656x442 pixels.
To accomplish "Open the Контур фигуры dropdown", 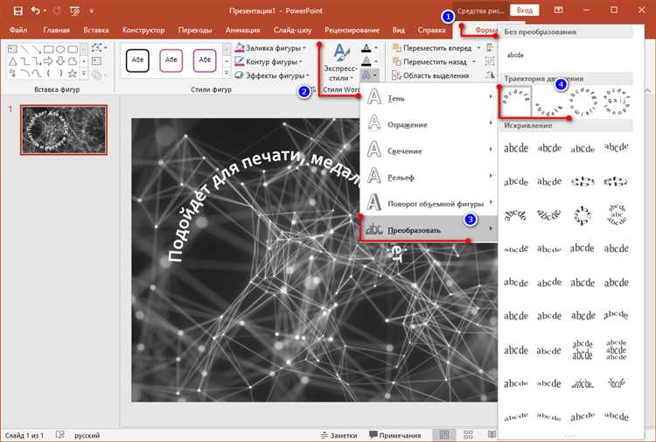I will (269, 62).
